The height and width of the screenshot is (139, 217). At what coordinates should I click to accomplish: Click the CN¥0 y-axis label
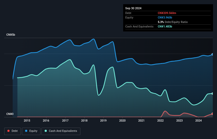tap(10, 114)
